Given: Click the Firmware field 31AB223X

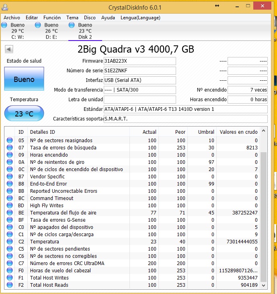Looking at the screenshot, I should 140,61.
